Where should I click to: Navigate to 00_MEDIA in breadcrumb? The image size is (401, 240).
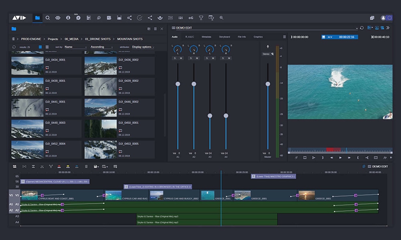coord(72,39)
